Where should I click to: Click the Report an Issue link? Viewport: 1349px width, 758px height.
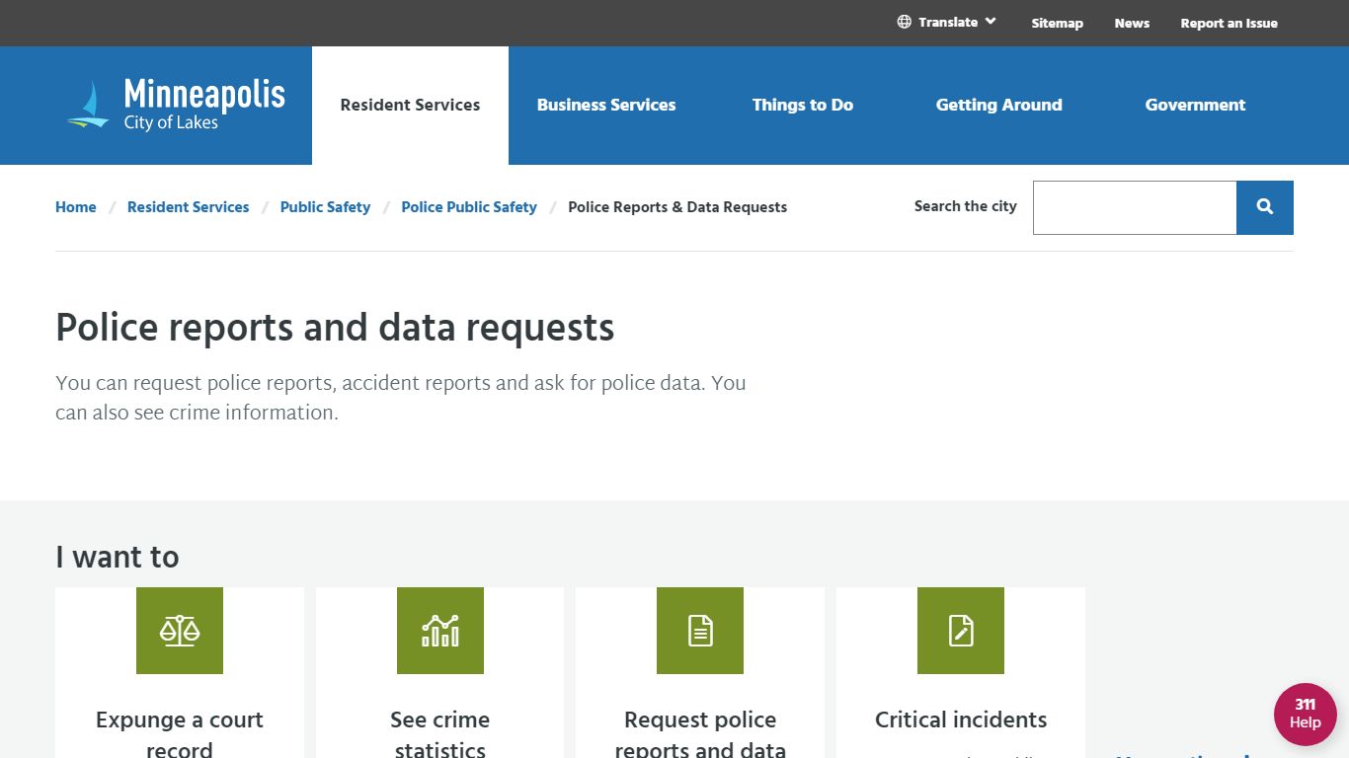point(1230,23)
